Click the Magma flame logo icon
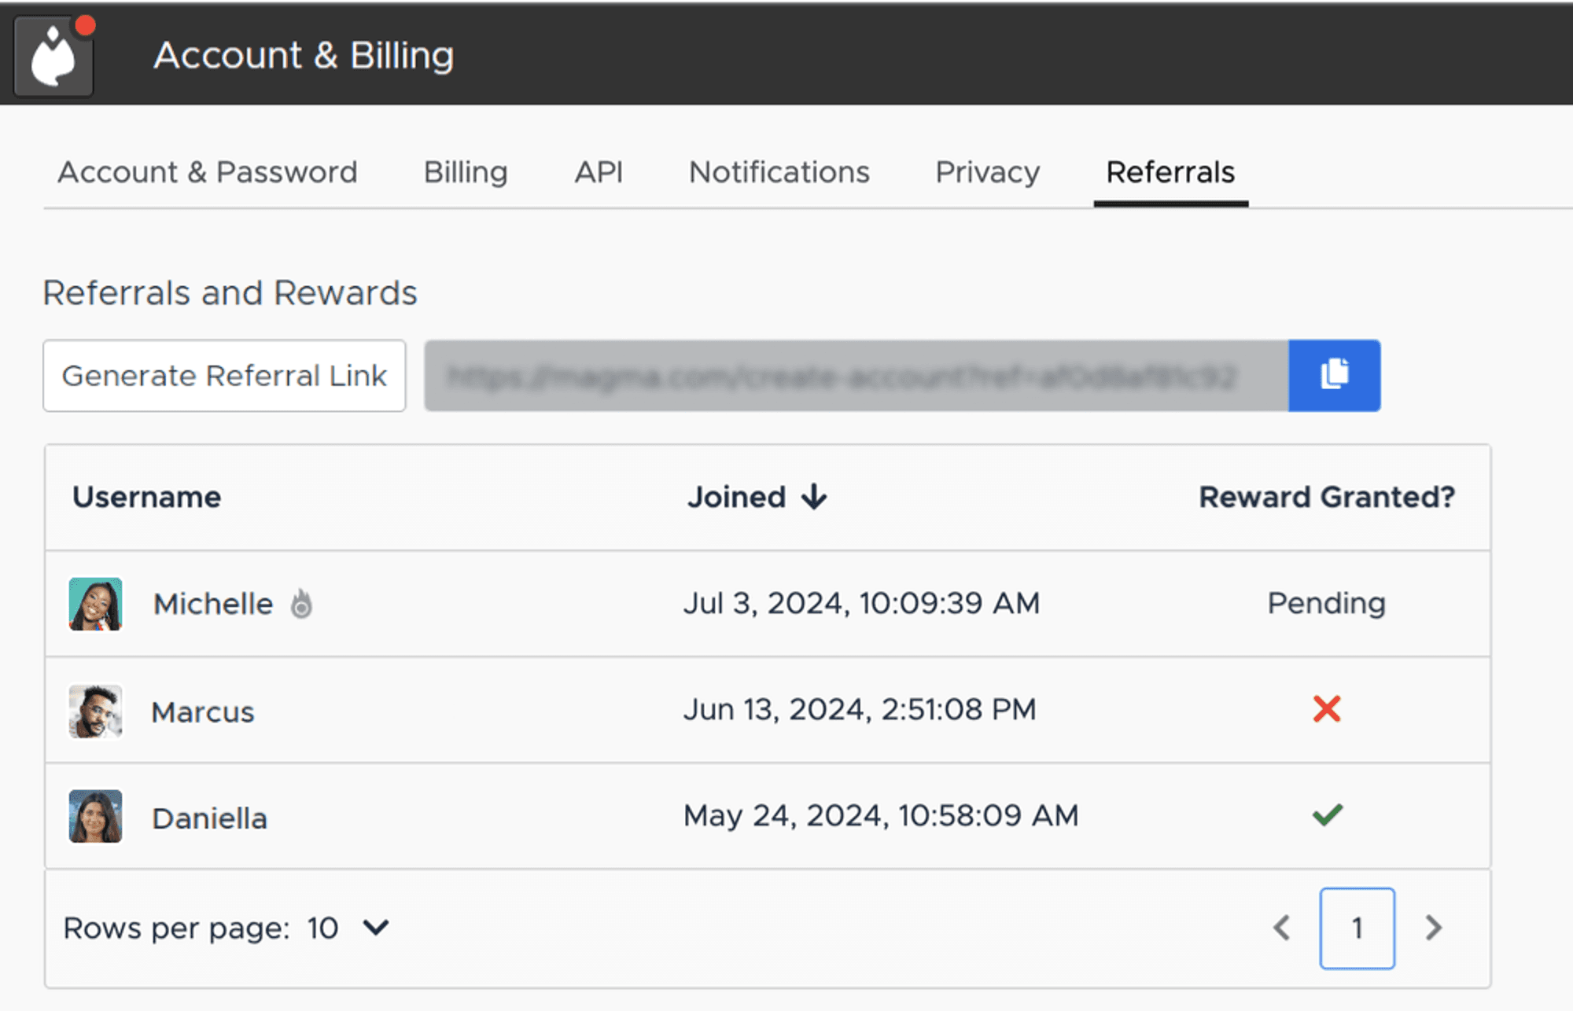Screen dimensions: 1573x1011 53,56
